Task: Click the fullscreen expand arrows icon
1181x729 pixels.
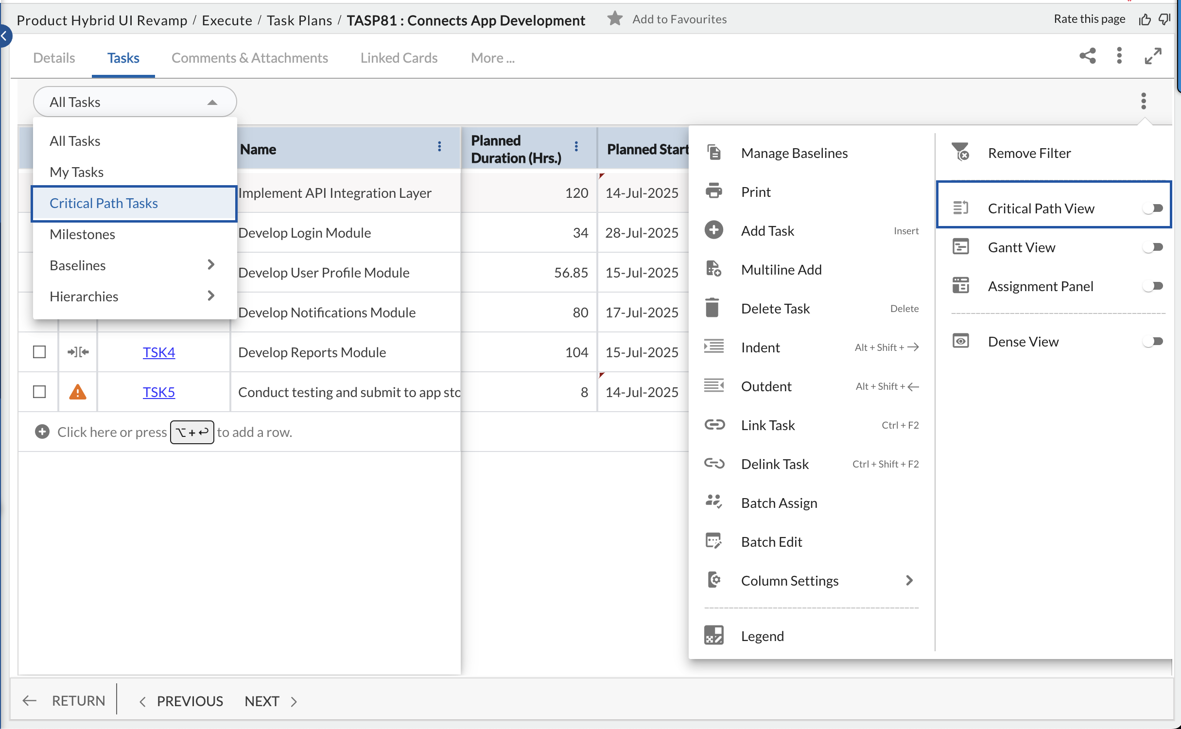Action: [1153, 56]
